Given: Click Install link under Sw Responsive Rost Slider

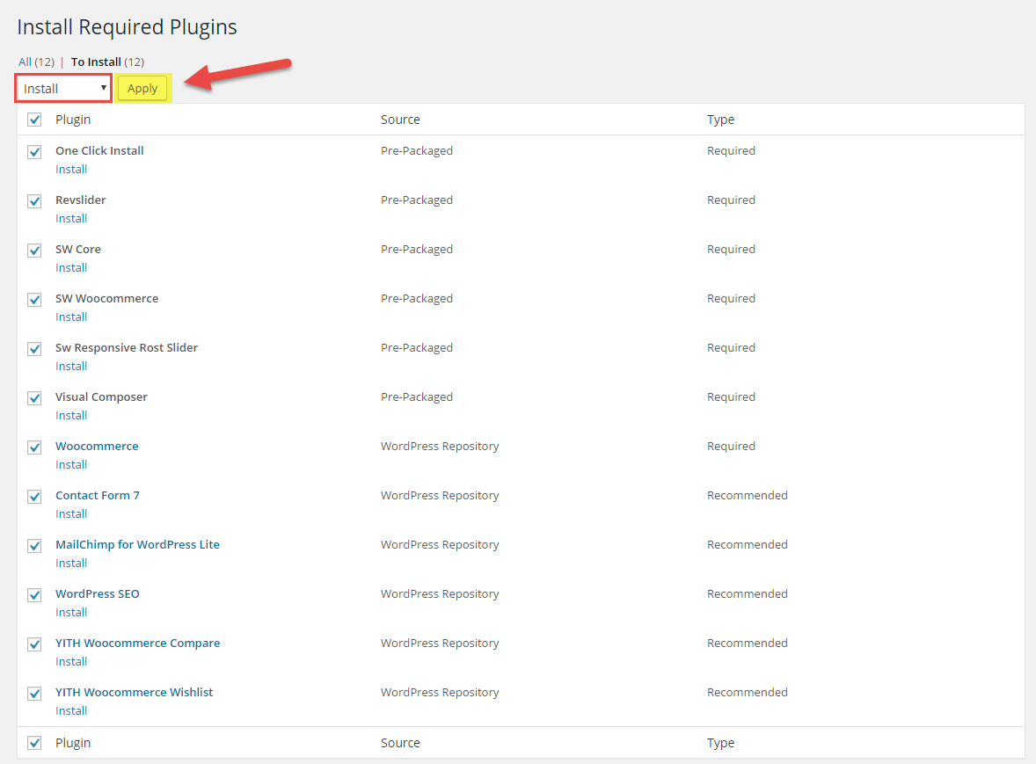Looking at the screenshot, I should [x=71, y=366].
